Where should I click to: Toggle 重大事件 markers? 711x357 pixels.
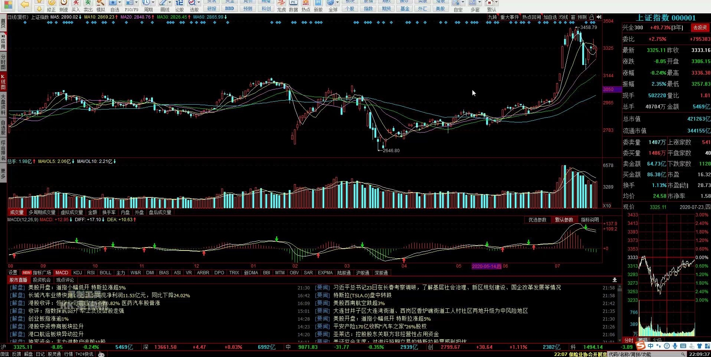(510, 17)
